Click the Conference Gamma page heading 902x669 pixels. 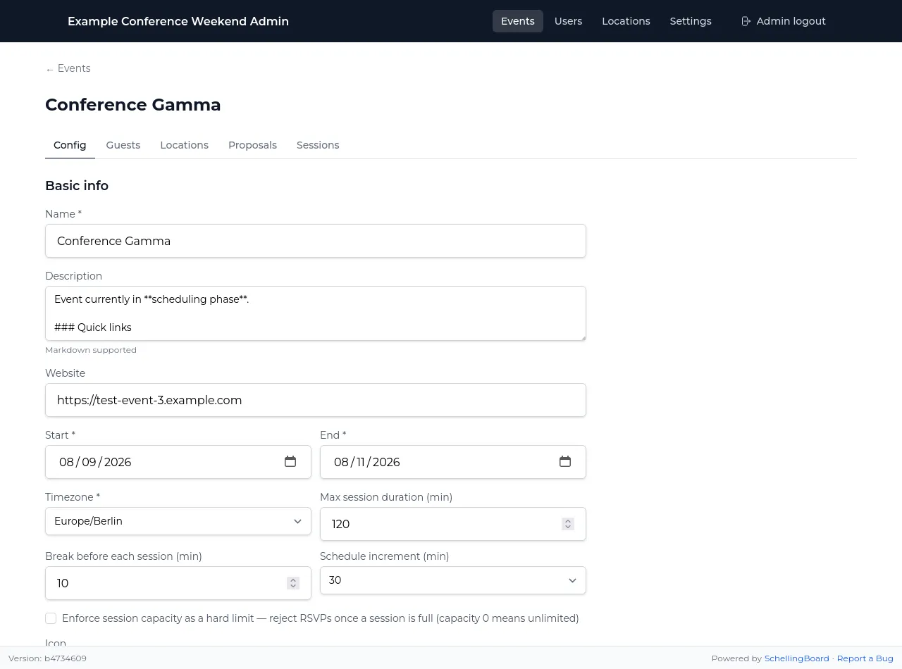pyautogui.click(x=133, y=105)
